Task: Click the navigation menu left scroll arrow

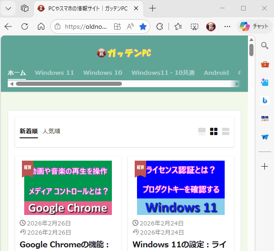Action: coord(11,84)
